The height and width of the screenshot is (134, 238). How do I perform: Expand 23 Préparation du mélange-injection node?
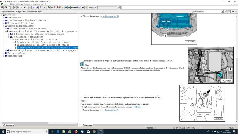(x=8, y=34)
